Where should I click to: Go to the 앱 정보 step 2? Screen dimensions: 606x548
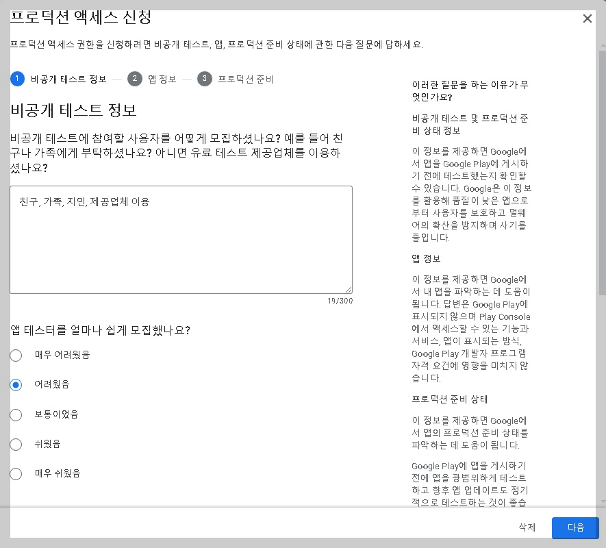point(152,79)
